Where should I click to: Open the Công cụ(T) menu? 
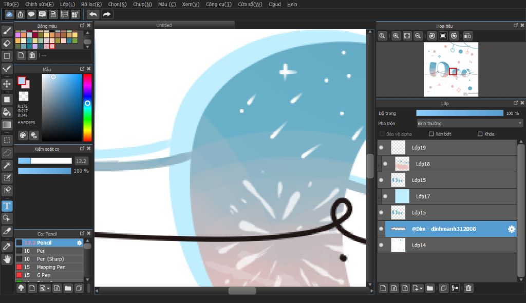(x=219, y=4)
